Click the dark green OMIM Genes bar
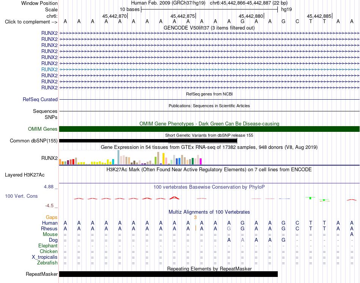360x283 pixels. tap(209, 129)
